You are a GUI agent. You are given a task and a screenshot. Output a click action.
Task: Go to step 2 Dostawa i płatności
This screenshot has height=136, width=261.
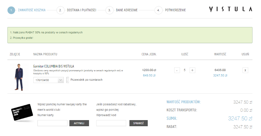tap(82, 10)
